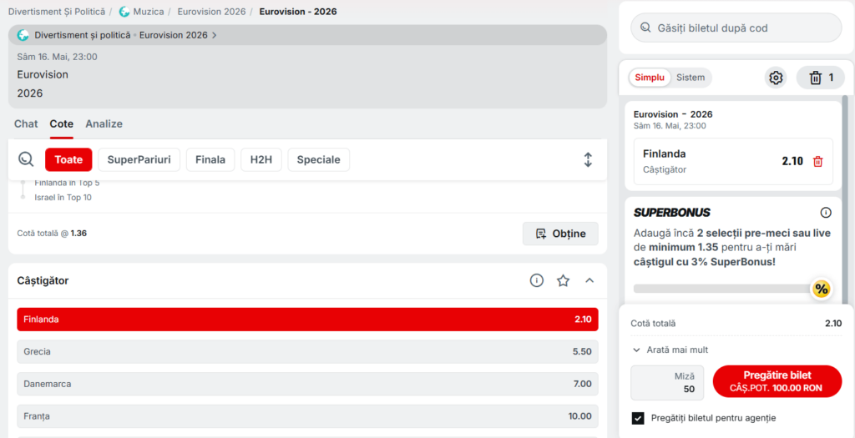Click Pregătire bilet button
Image resolution: width=855 pixels, height=438 pixels.
[777, 382]
